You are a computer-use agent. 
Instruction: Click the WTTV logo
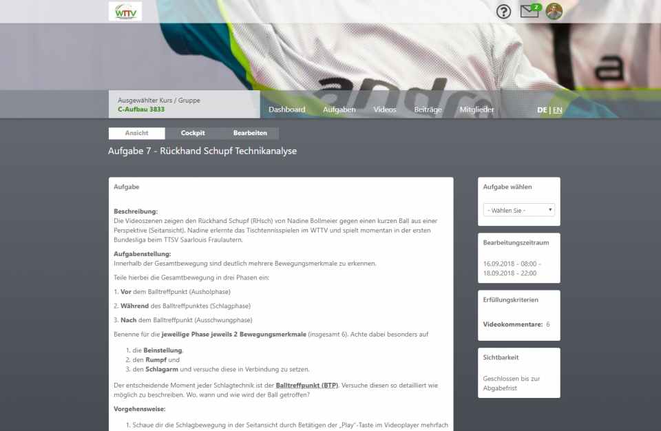click(125, 11)
